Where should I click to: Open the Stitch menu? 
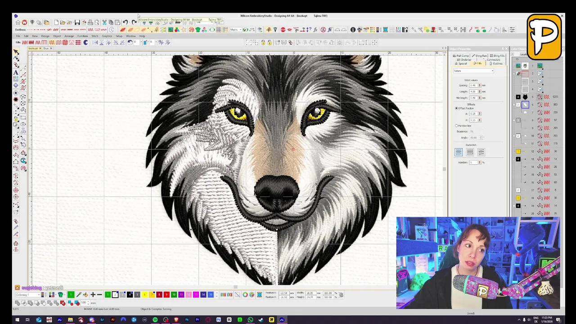coord(94,36)
